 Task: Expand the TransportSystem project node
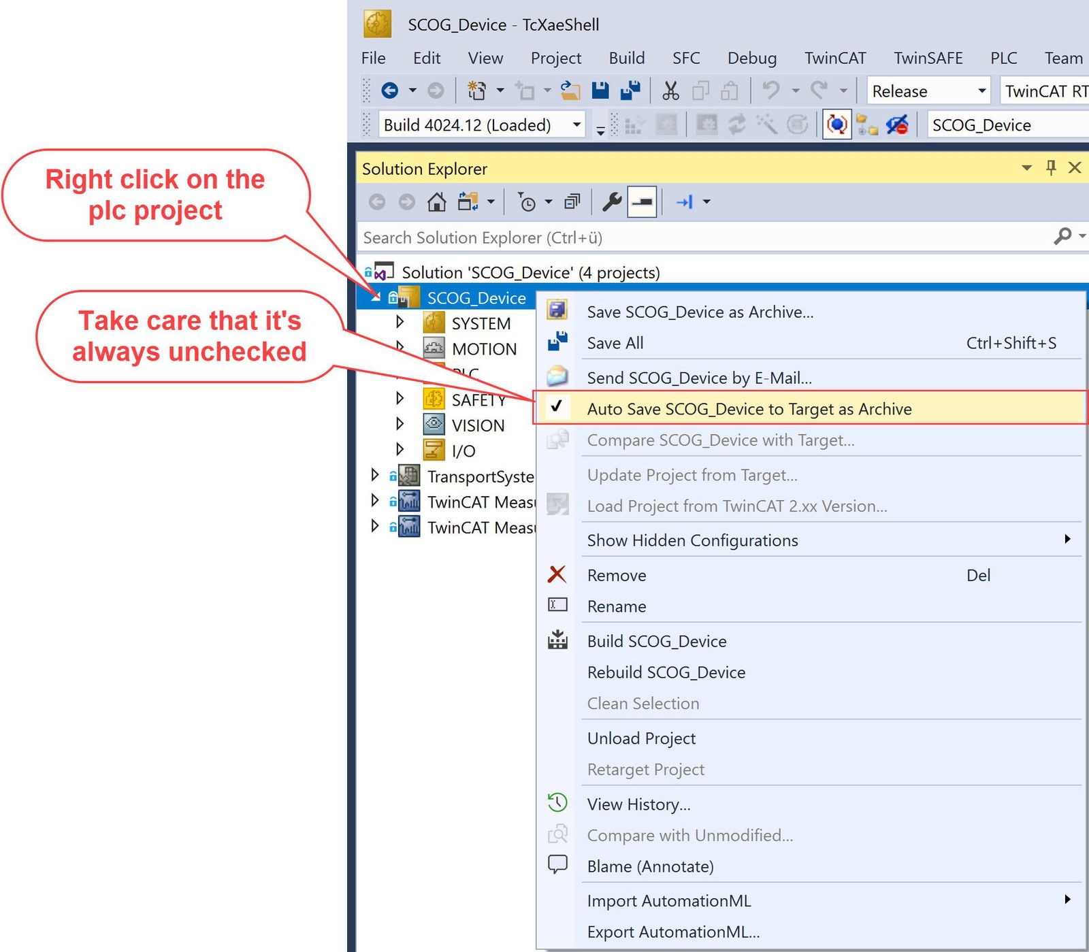[375, 474]
